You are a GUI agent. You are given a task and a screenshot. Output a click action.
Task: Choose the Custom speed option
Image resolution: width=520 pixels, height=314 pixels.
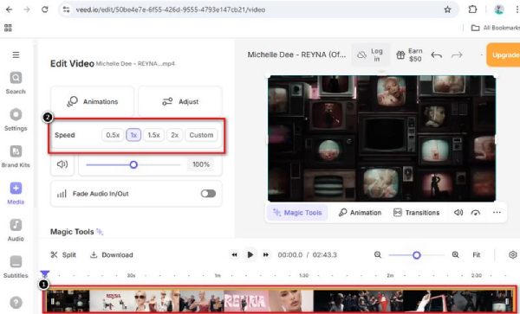pos(201,135)
